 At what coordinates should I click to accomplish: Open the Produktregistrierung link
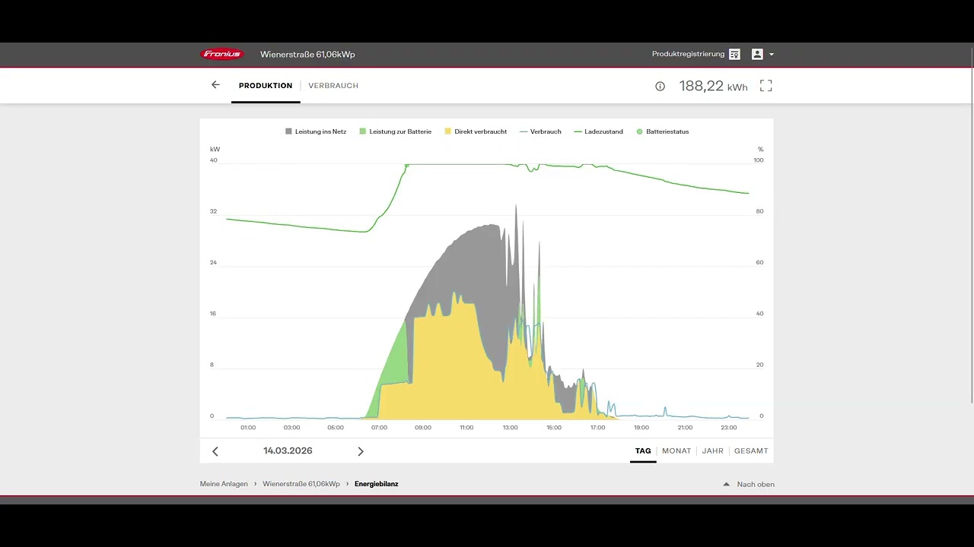coord(688,54)
